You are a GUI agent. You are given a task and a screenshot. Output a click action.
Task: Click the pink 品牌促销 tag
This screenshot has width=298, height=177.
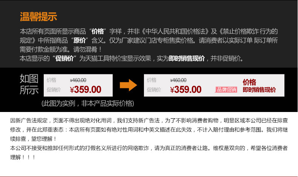pos(226,89)
